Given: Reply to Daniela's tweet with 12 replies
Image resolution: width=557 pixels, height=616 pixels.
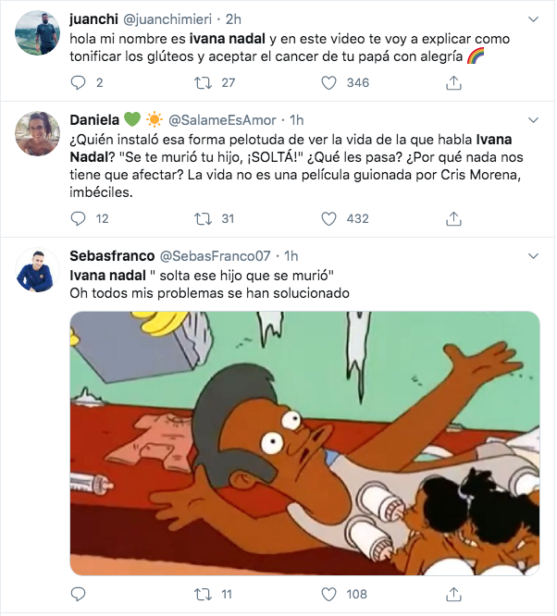Looking at the screenshot, I should point(78,218).
